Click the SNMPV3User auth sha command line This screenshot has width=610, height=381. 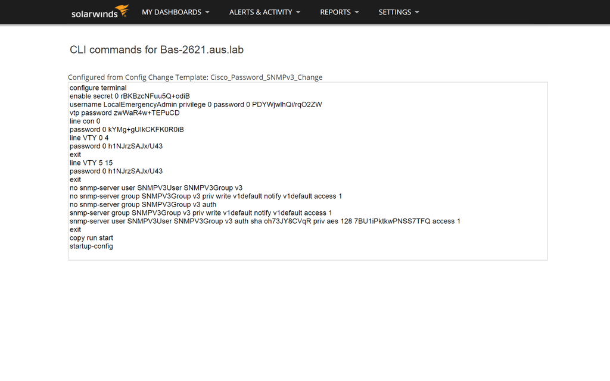tap(264, 221)
